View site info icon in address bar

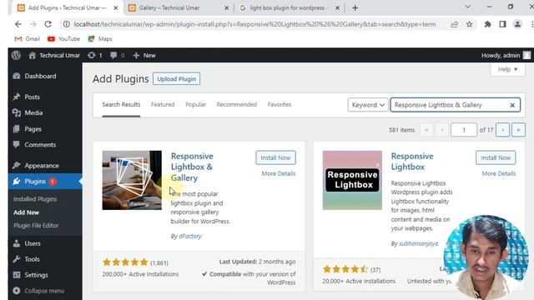tap(67, 24)
